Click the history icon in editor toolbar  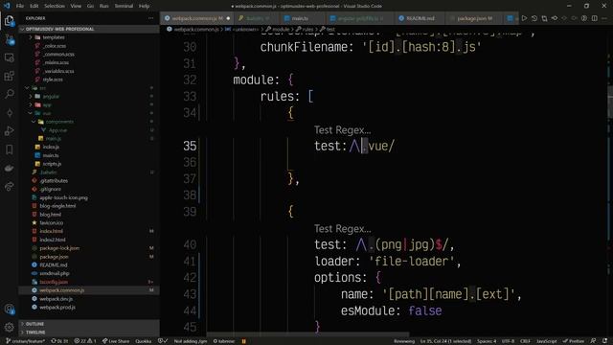(534, 18)
